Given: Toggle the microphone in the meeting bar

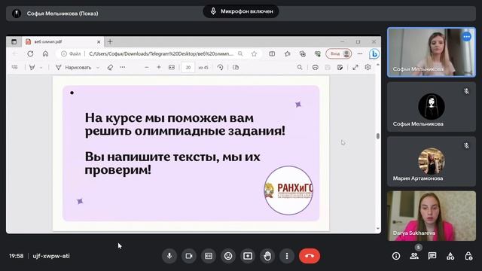Looking at the screenshot, I should [169, 256].
